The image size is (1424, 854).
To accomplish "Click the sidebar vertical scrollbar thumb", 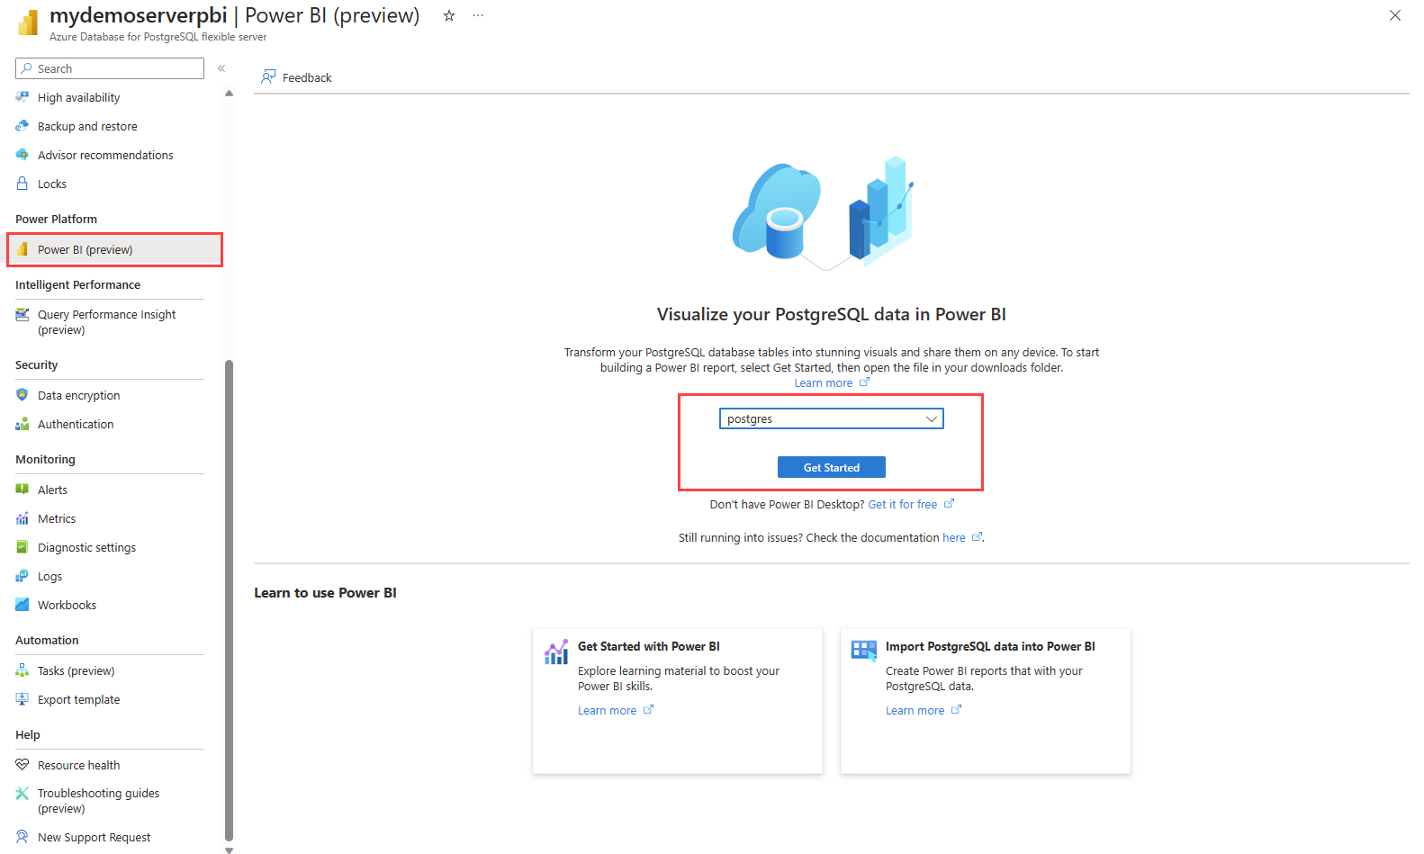I will coord(229,599).
